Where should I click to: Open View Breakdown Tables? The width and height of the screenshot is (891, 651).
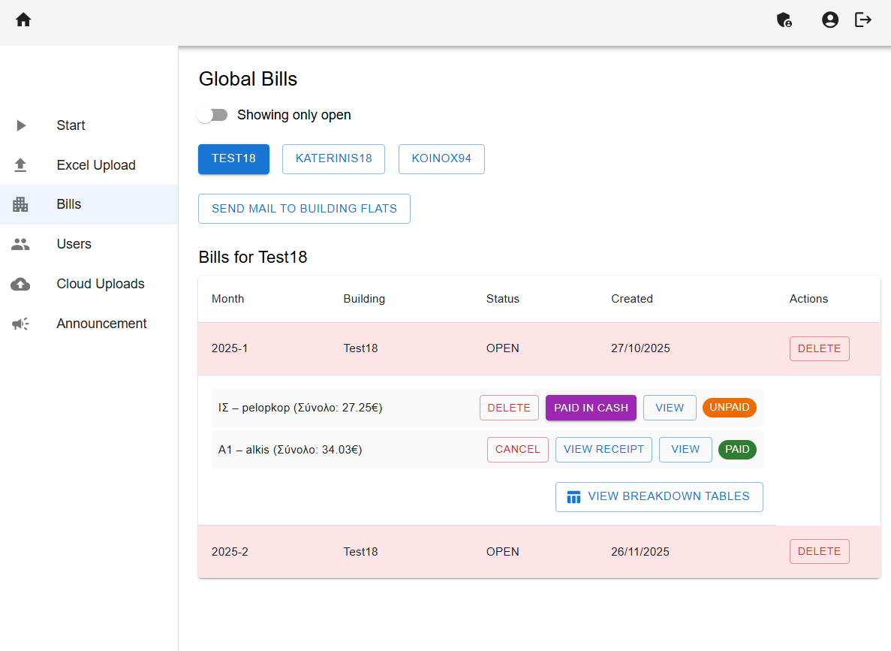point(659,496)
